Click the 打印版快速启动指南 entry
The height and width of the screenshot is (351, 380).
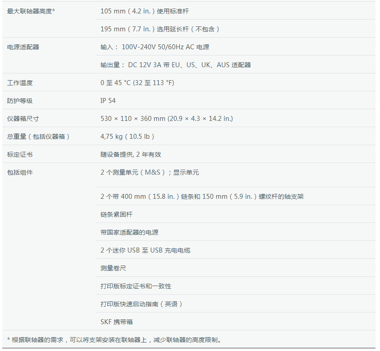pos(142,304)
